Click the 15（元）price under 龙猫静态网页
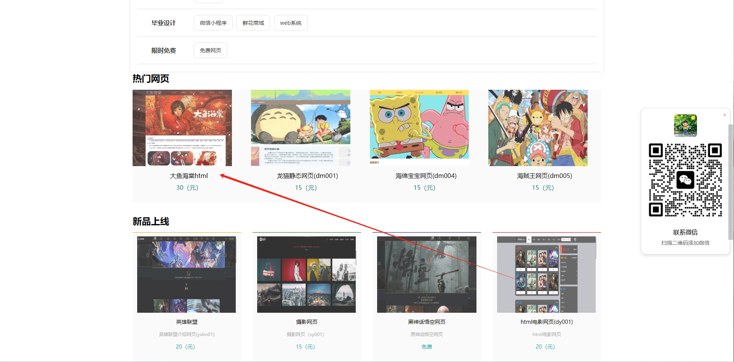 coord(306,187)
